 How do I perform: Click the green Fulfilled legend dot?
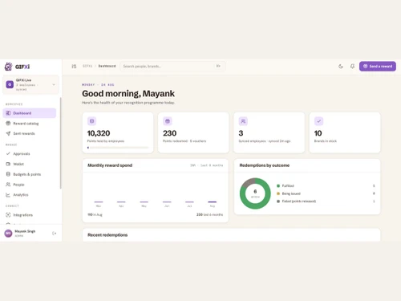coord(278,185)
